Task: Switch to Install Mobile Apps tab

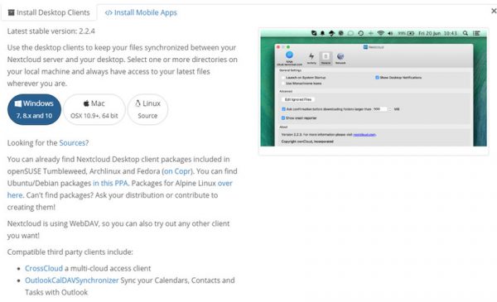Action: pyautogui.click(x=141, y=12)
